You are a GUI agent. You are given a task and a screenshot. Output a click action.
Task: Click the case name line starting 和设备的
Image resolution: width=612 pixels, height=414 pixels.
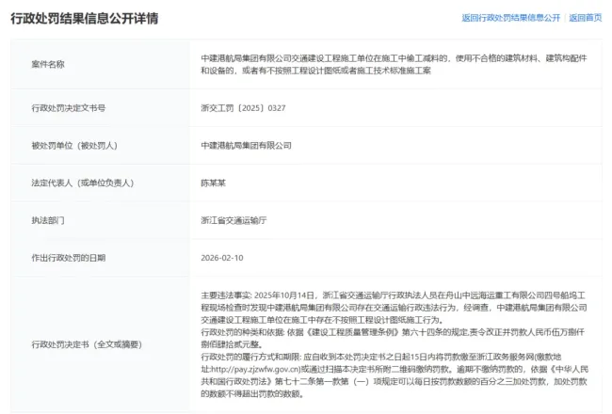tap(315, 71)
